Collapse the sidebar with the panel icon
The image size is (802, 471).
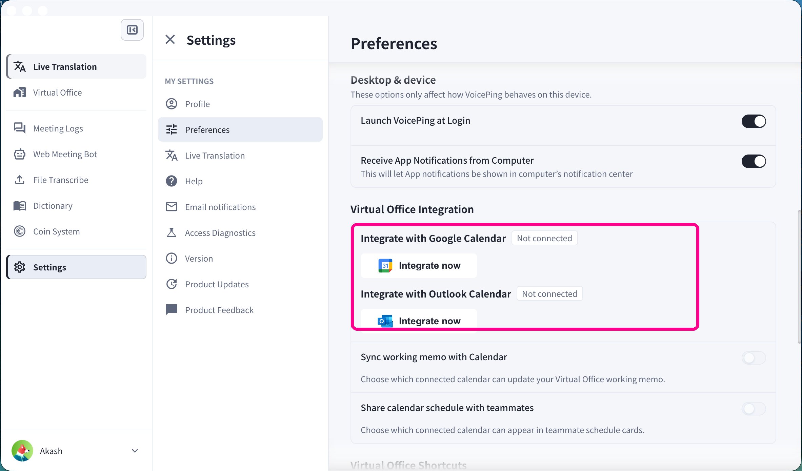[132, 30]
